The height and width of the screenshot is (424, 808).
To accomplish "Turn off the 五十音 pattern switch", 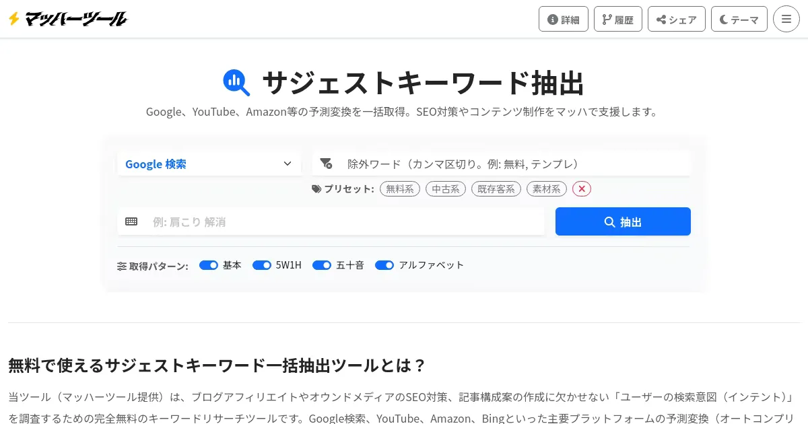I will tap(322, 265).
